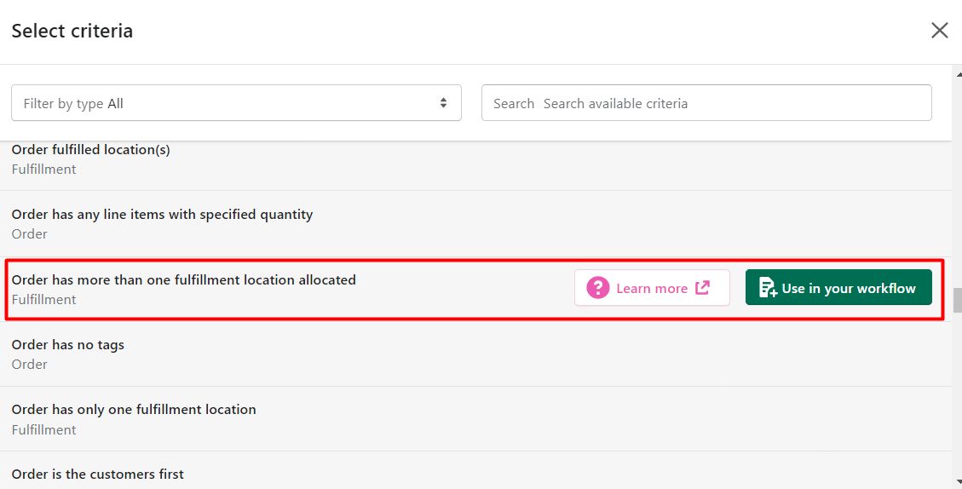
Task: Select Order has only one fulfillment location
Action: coord(475,419)
